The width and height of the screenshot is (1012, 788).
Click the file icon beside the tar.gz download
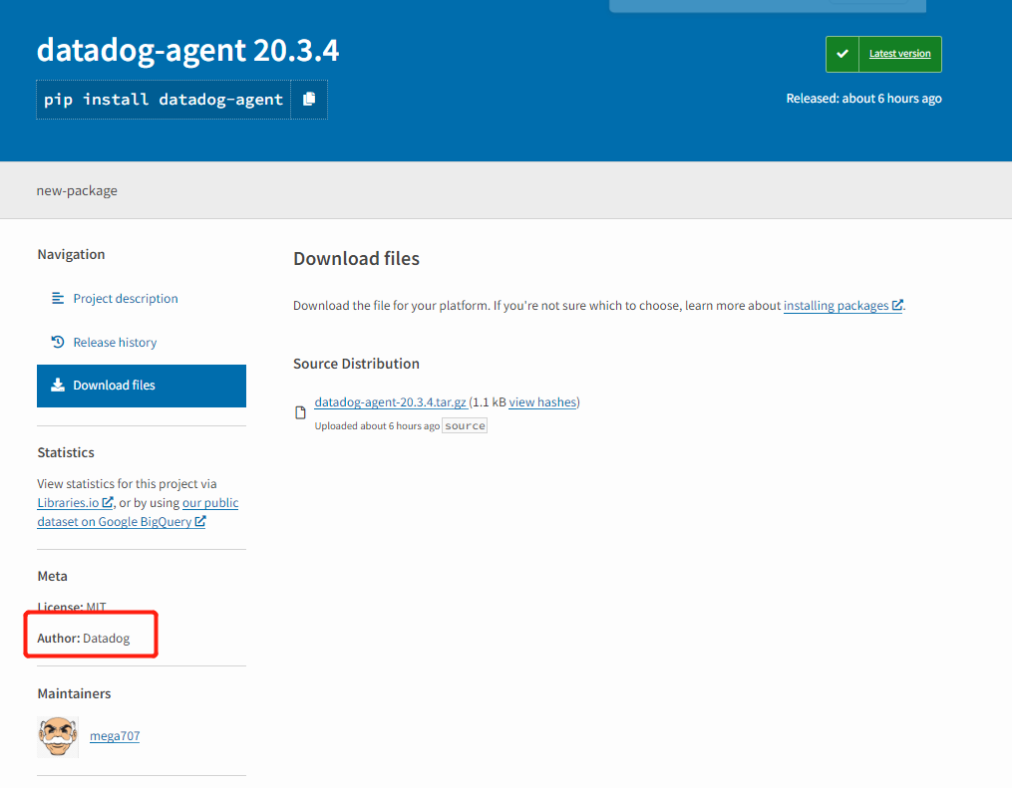(300, 412)
